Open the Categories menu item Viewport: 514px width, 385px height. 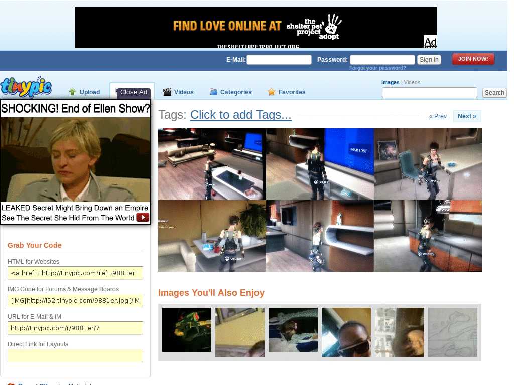236,92
